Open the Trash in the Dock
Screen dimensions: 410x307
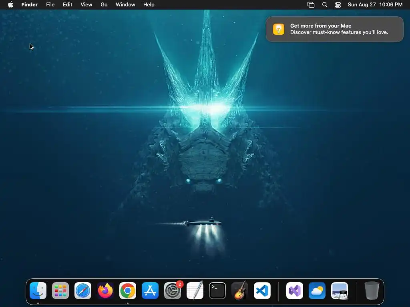click(372, 291)
